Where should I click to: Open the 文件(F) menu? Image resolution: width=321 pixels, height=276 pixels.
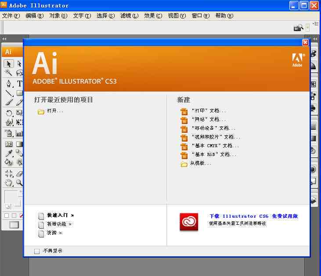click(11, 16)
